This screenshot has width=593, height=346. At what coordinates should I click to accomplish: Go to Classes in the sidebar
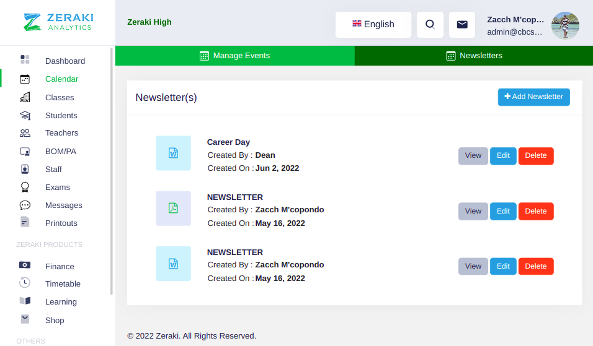tap(60, 97)
